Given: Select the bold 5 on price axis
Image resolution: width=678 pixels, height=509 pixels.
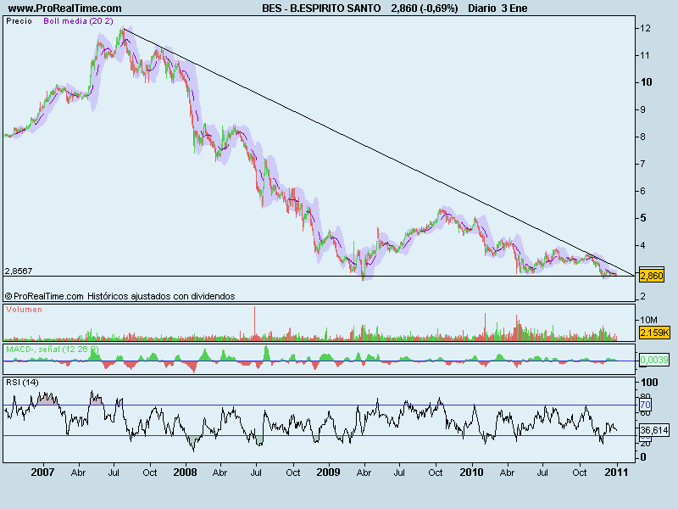Looking at the screenshot, I should tap(643, 218).
